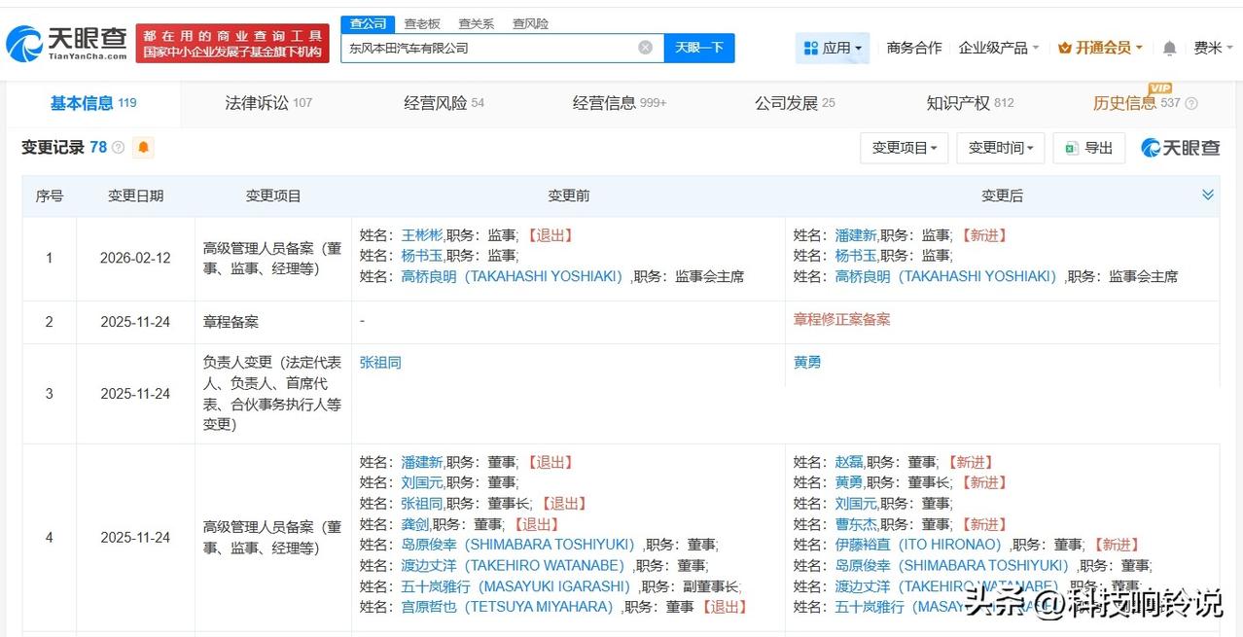
Task: Open the 变更项目 filter dropdown
Action: click(x=904, y=148)
